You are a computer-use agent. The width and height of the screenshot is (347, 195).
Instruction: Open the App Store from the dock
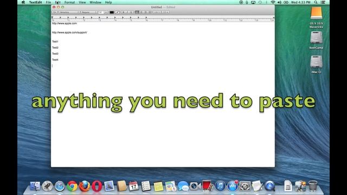[x=233, y=186]
